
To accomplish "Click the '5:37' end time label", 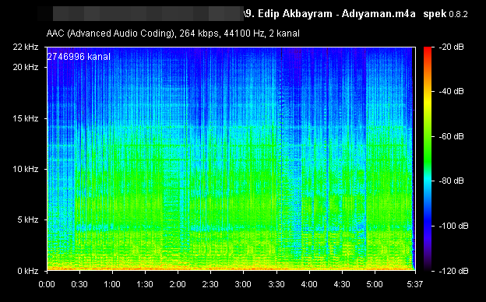I will point(414,284).
